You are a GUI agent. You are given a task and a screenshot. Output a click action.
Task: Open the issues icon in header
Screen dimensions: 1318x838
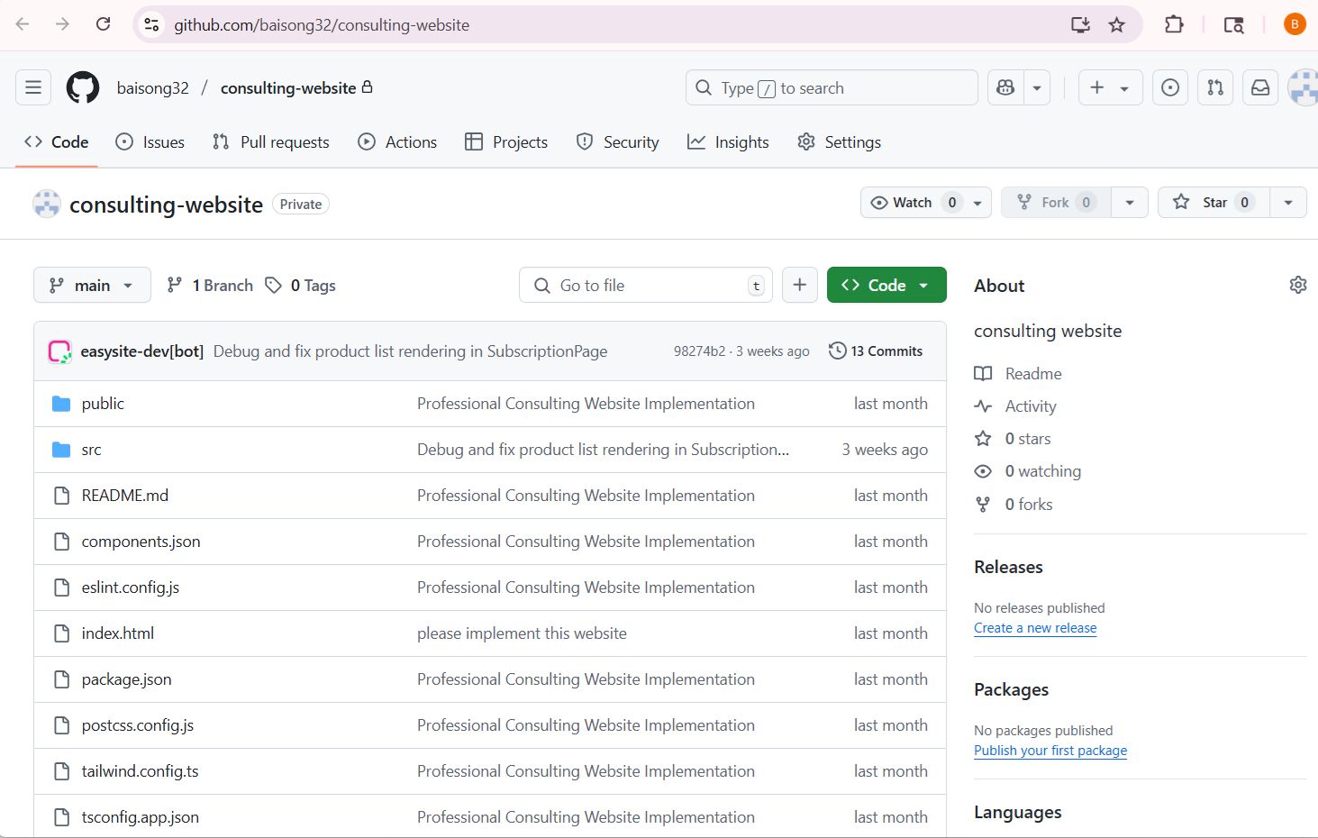click(1169, 87)
